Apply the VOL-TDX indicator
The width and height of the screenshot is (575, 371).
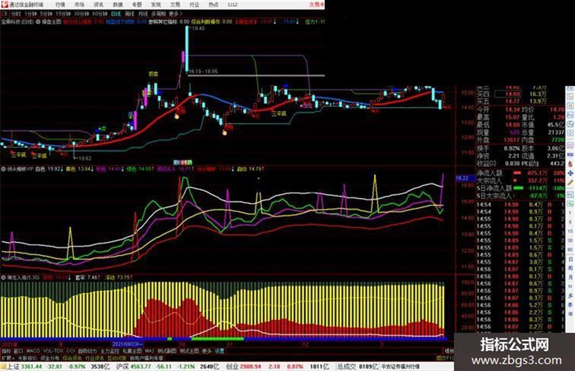54,351
